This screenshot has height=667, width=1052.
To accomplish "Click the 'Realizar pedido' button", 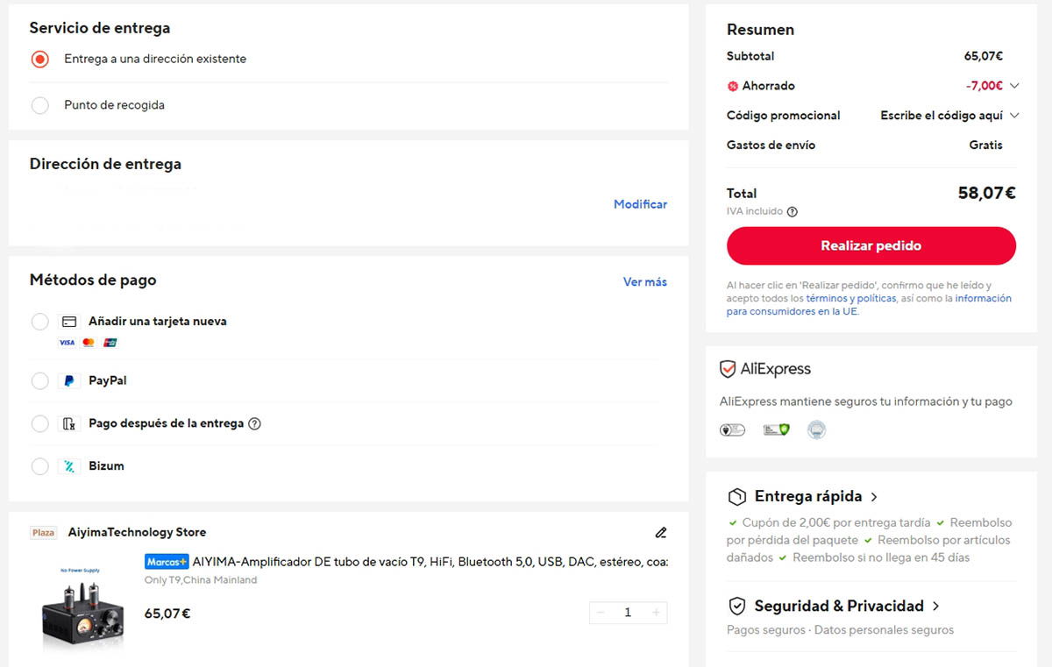I will pos(871,245).
